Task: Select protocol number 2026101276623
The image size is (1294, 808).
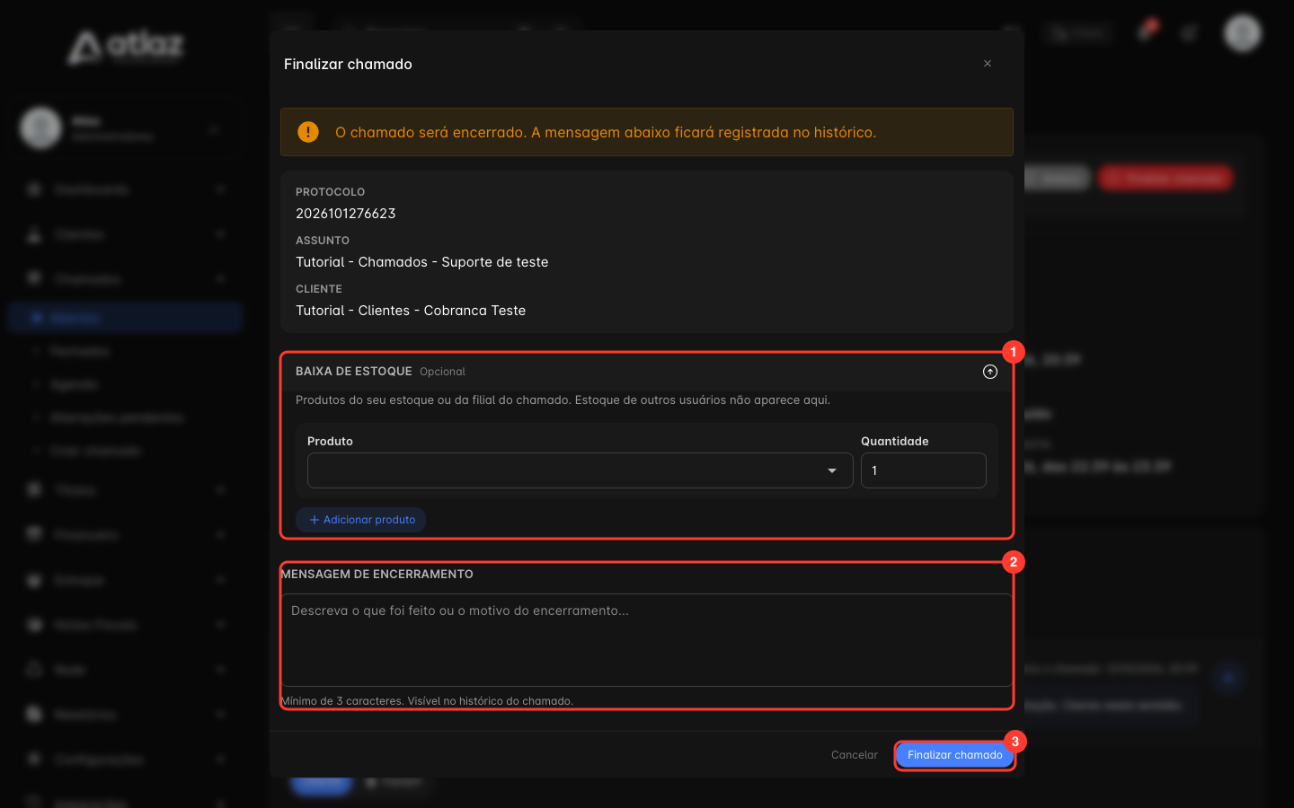Action: coord(346,214)
